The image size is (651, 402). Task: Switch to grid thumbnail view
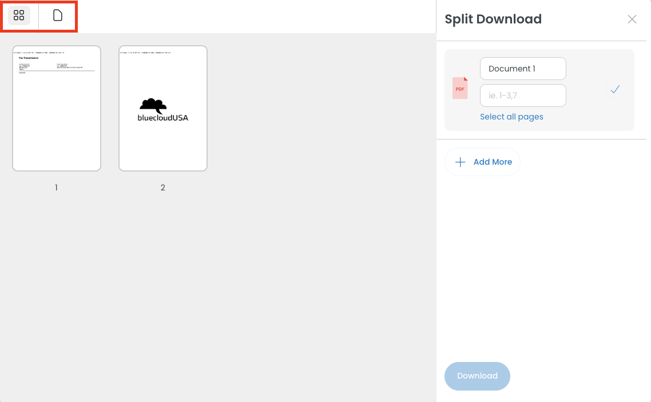[x=19, y=15]
